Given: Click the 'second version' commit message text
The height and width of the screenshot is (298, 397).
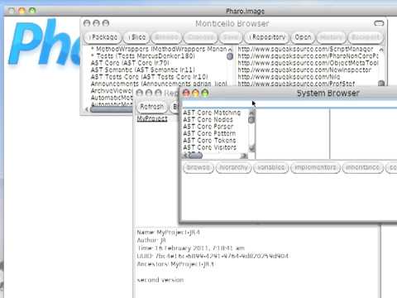Looking at the screenshot, I should [160, 280].
